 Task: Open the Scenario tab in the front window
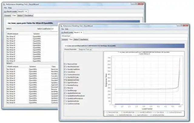tap(65, 40)
